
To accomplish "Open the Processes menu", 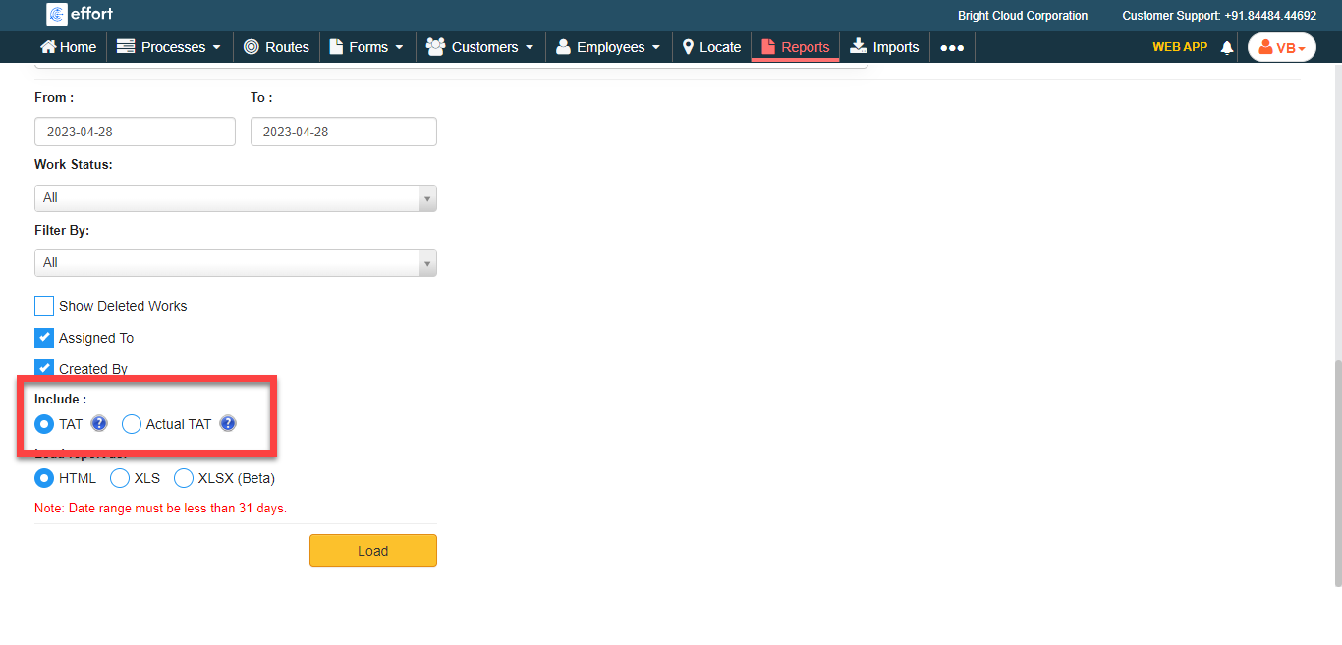I will 169,47.
